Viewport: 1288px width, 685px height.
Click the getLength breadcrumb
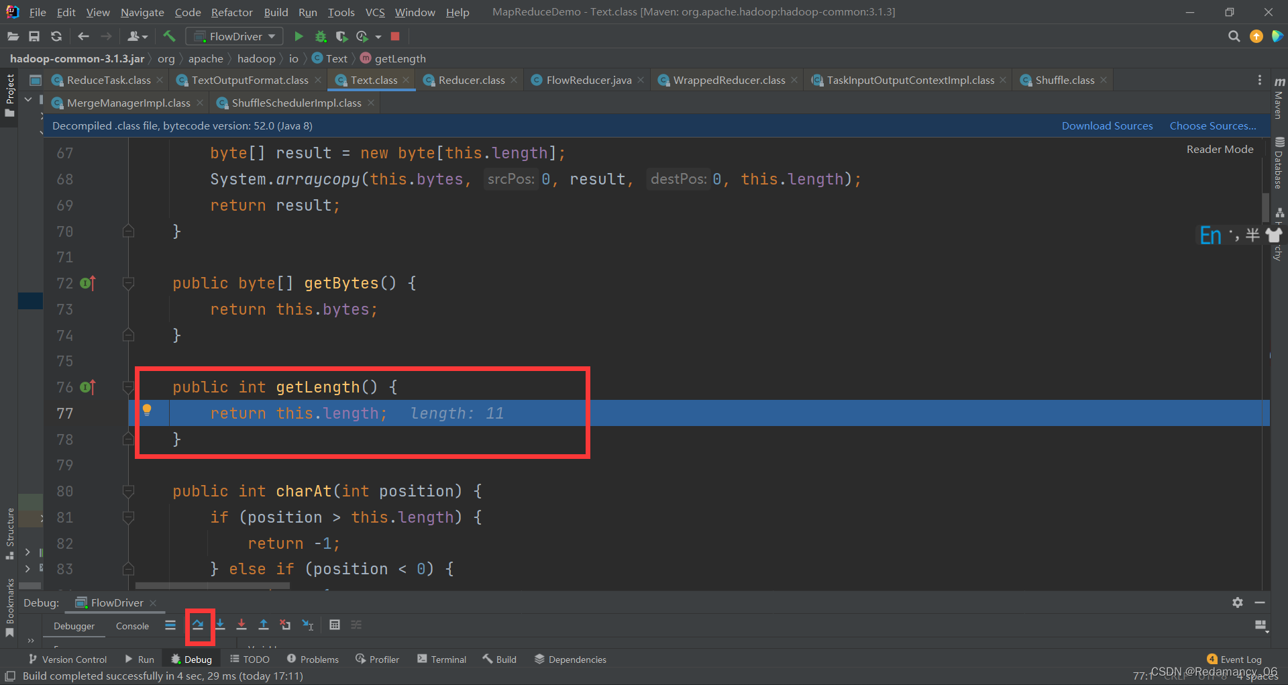(x=393, y=59)
